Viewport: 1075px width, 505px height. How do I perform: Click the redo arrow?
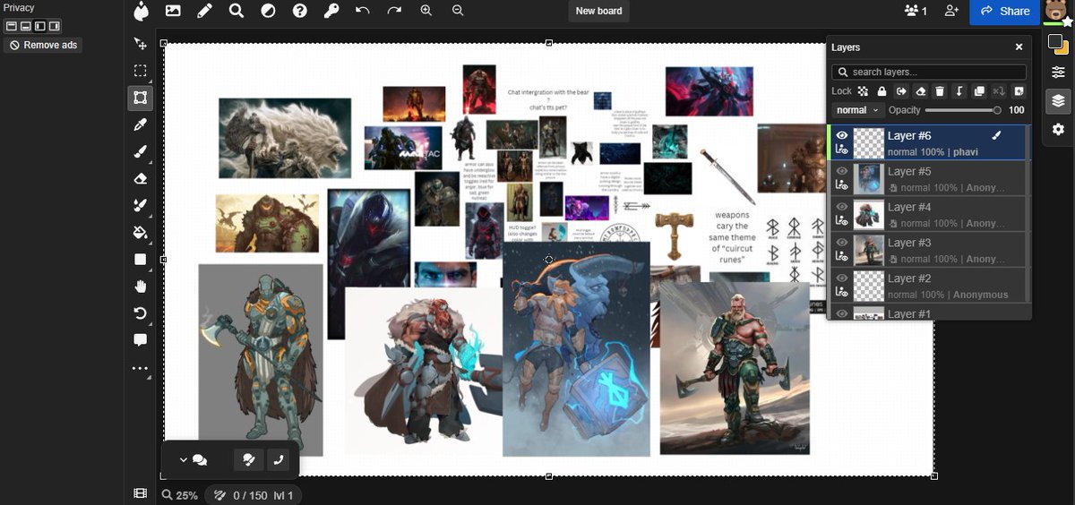click(394, 11)
